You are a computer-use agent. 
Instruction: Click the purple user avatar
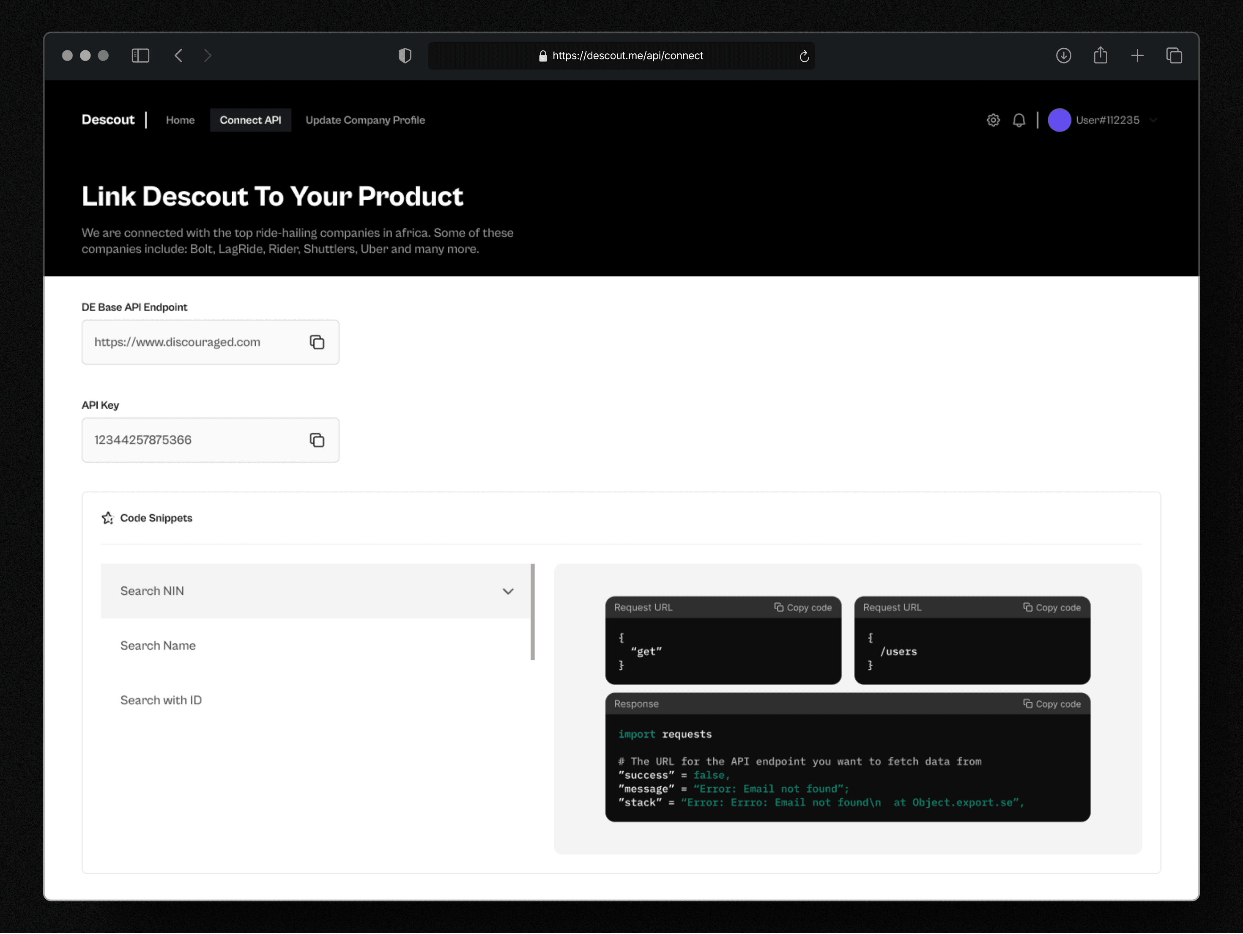coord(1059,120)
